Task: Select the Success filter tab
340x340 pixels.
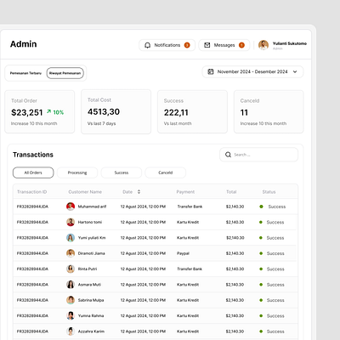Action: [122, 173]
